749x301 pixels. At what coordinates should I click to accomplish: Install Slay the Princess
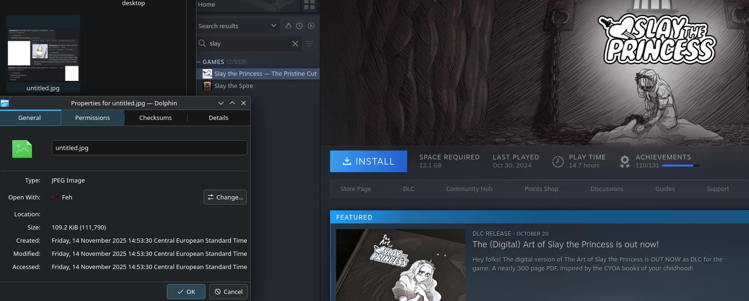tap(369, 161)
